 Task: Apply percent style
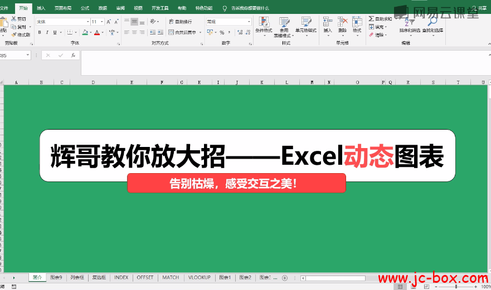click(x=222, y=32)
